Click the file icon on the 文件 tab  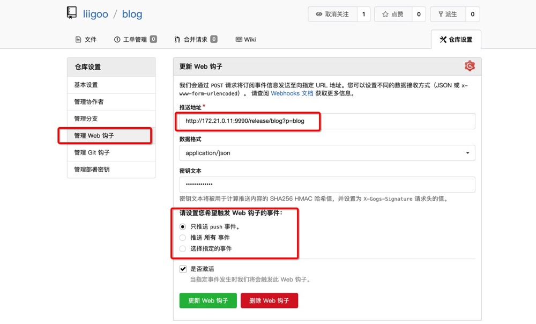coord(78,40)
